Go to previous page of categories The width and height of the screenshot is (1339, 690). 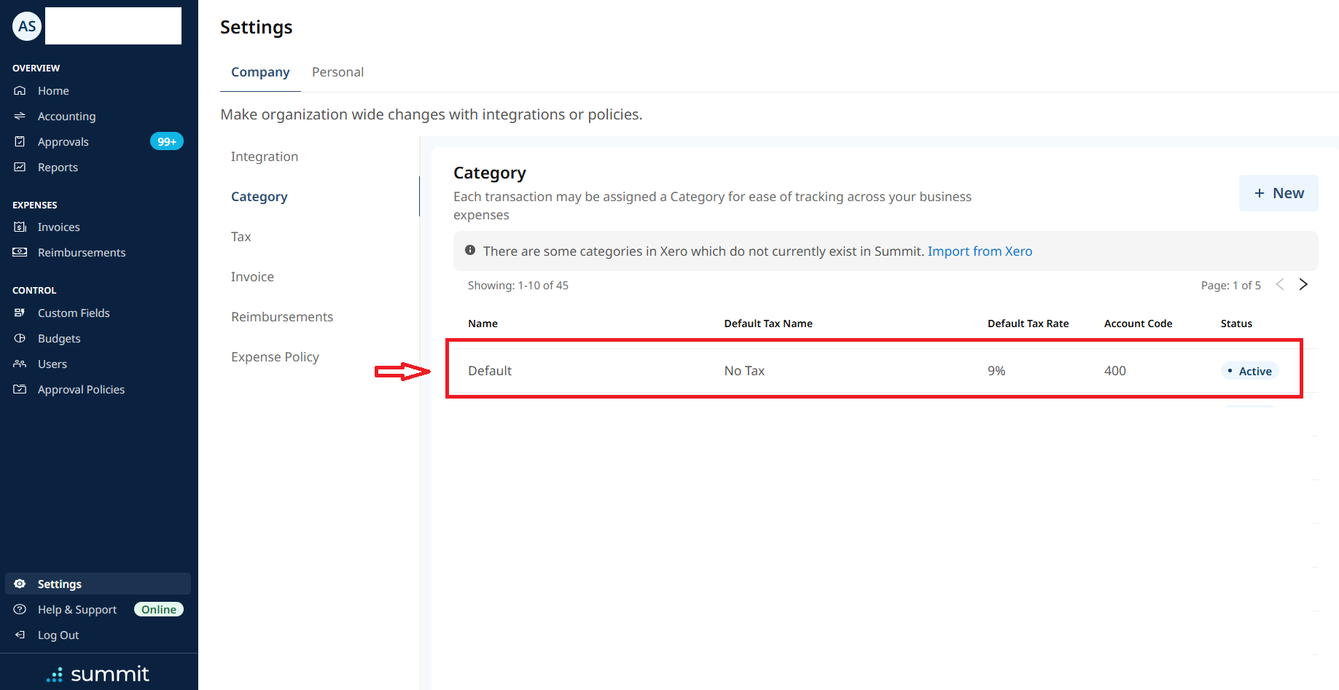(x=1280, y=285)
